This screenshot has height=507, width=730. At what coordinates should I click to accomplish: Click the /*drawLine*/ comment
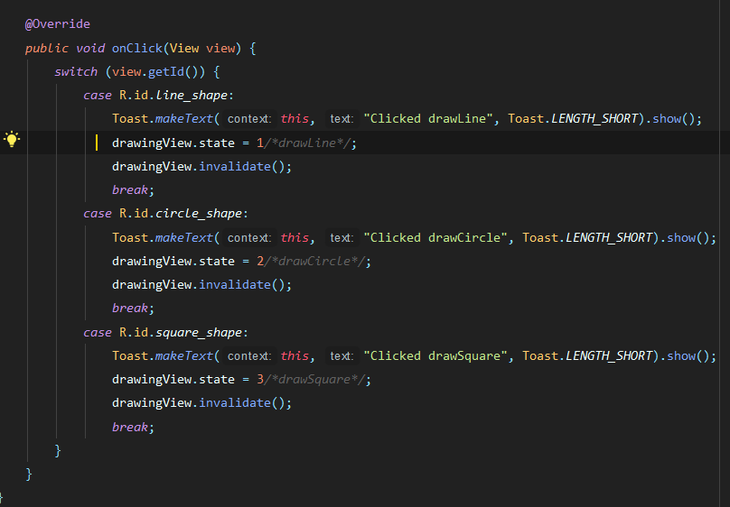(307, 143)
